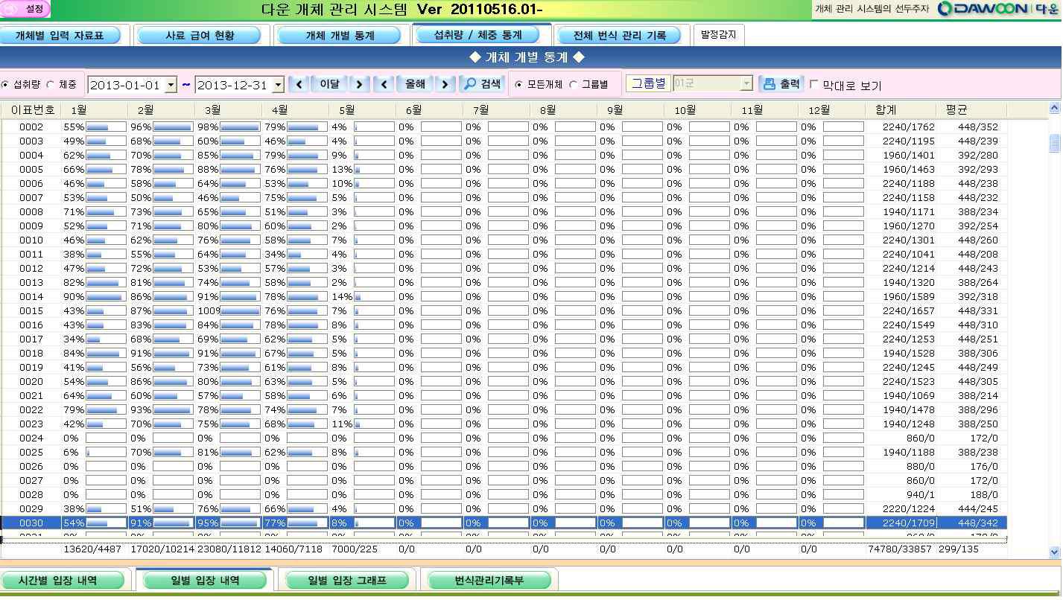Screen dimensions: 1063x600
Task: Click the 2월 progress bar in row 0022
Action: pyautogui.click(x=173, y=410)
